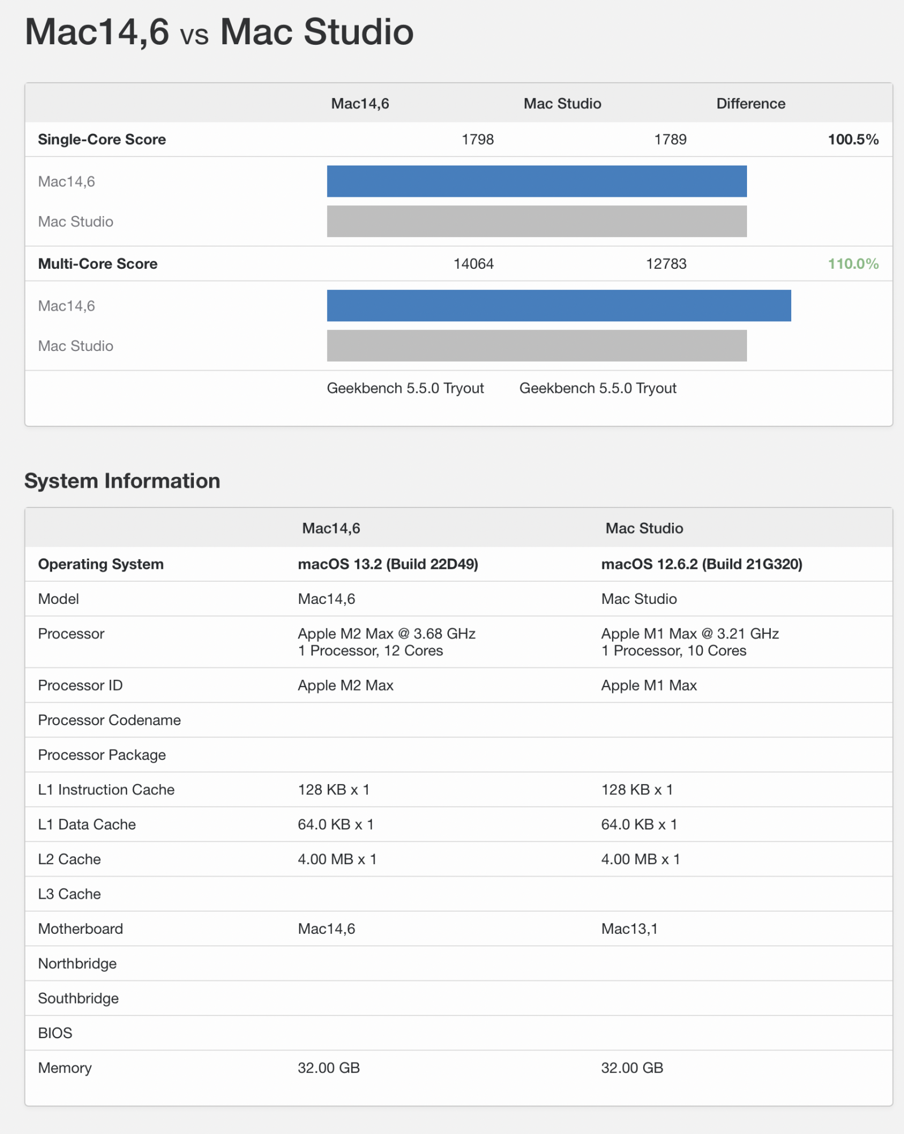Click the single-core score 1789
Viewport: 904px width, 1134px height.
point(670,139)
